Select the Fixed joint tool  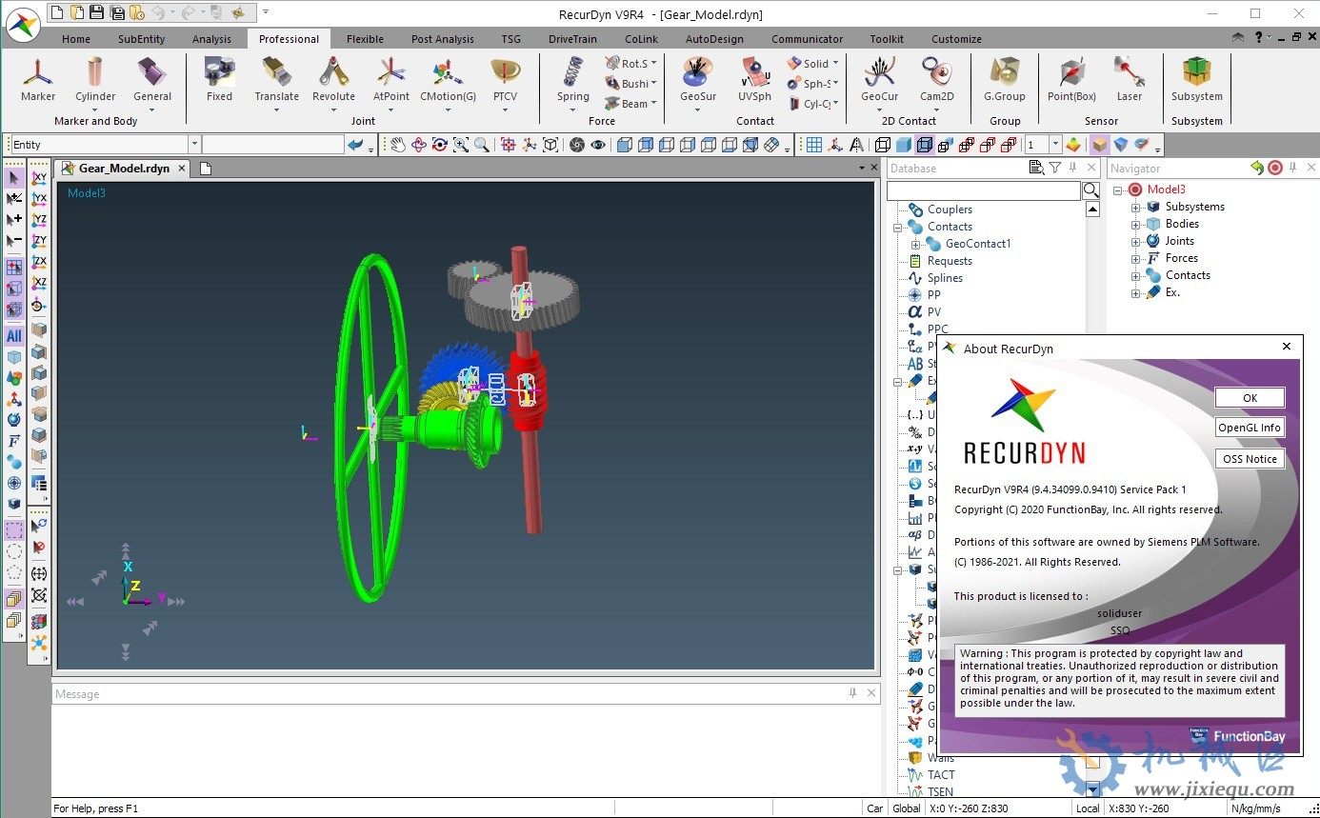coord(218,83)
